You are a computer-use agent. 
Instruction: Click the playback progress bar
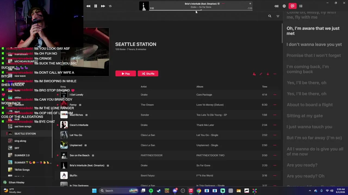(201, 10)
